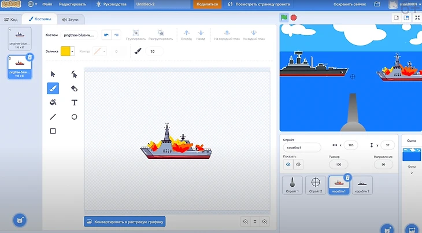Image resolution: width=422 pixels, height=233 pixels.
Task: Hide the sprite with crossed-eye icon
Action: pos(298,164)
